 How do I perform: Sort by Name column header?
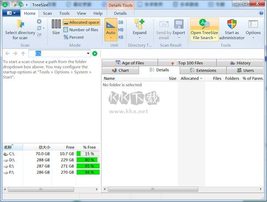[126, 78]
